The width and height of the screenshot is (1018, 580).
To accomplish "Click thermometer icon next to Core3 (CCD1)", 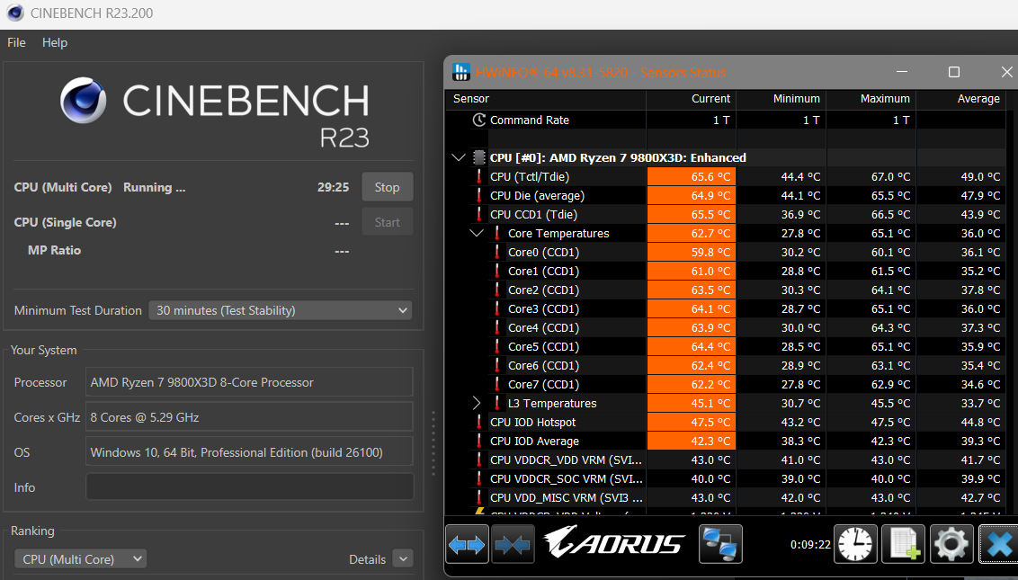I will tap(497, 308).
